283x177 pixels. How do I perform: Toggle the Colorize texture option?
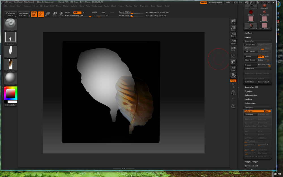click(254, 111)
